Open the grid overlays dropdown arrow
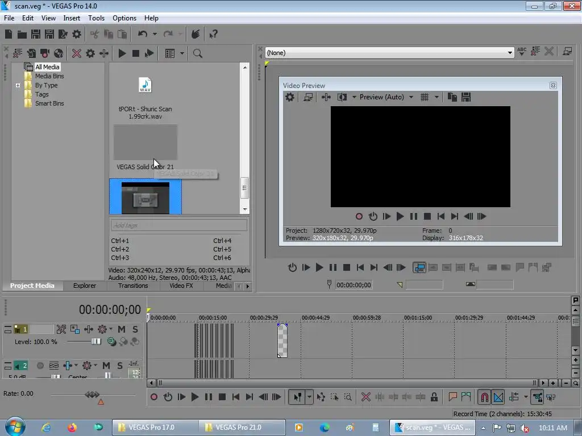Viewport: 582px width, 436px height. (x=436, y=97)
